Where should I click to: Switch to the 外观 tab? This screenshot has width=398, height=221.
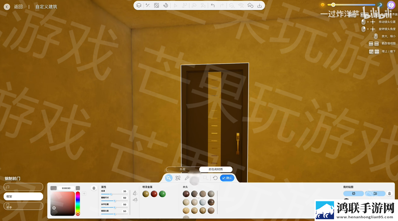[x=182, y=169]
